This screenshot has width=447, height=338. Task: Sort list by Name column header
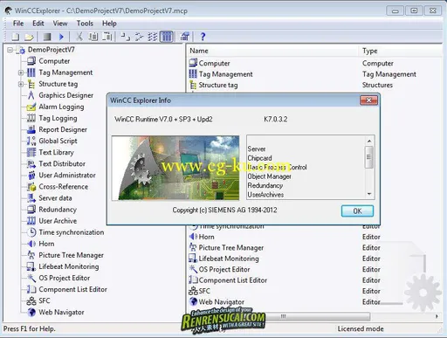click(272, 51)
